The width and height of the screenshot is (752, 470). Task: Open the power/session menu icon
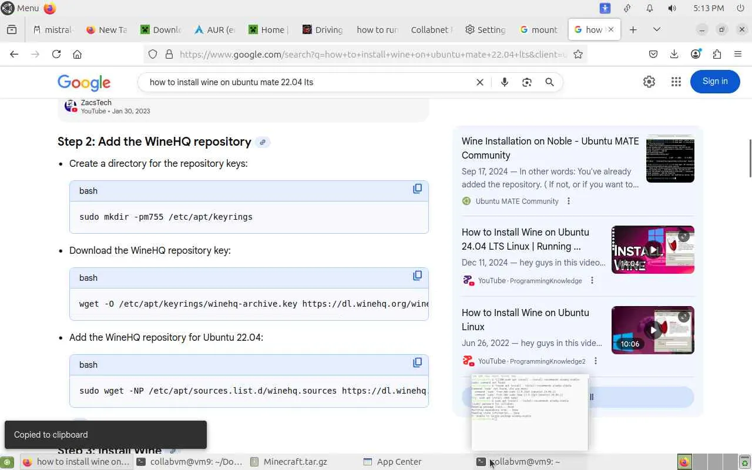740,8
